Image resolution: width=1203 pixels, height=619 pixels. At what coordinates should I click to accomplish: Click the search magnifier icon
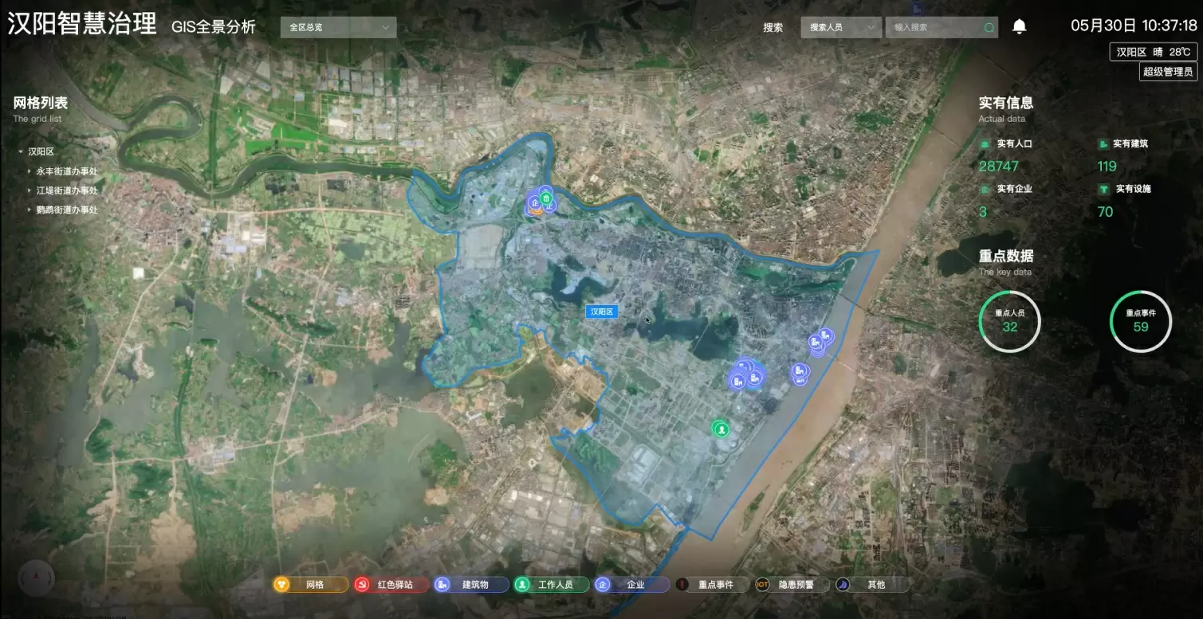989,28
